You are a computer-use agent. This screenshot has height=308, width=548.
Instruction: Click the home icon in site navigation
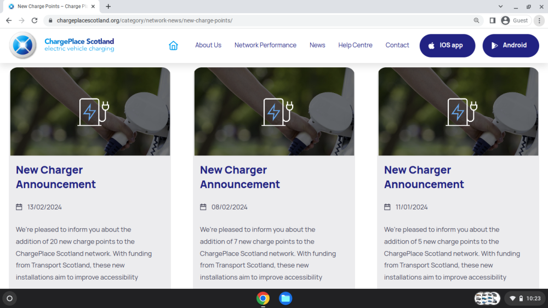173,45
